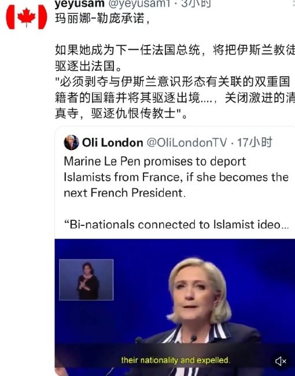
Task: Expand the truncated quoted text "Bi-nationals connected"
Action: click(176, 225)
